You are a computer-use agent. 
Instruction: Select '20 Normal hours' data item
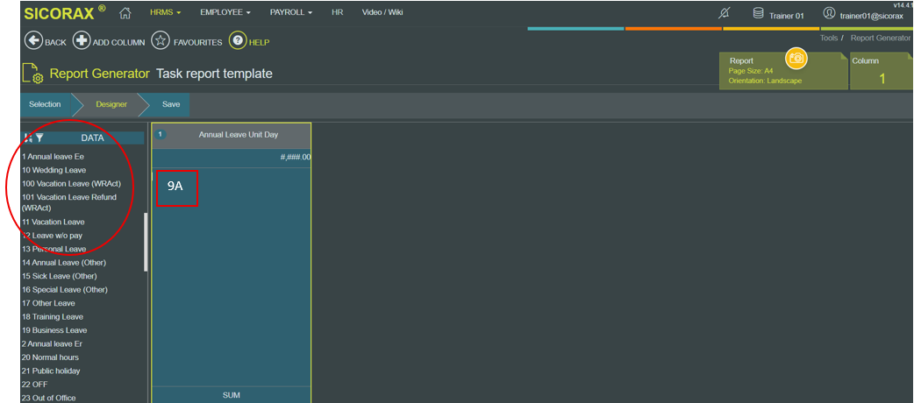tap(50, 357)
